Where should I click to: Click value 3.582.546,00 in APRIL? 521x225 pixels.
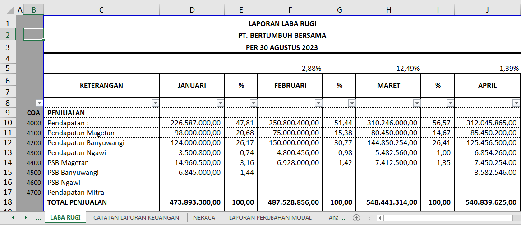(x=487, y=173)
